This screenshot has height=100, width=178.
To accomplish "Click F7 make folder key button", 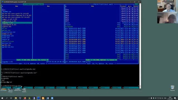I will (x=71, y=88).
